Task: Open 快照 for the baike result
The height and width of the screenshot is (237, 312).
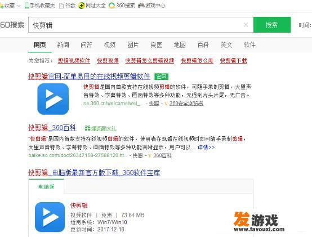Action: 138,155
